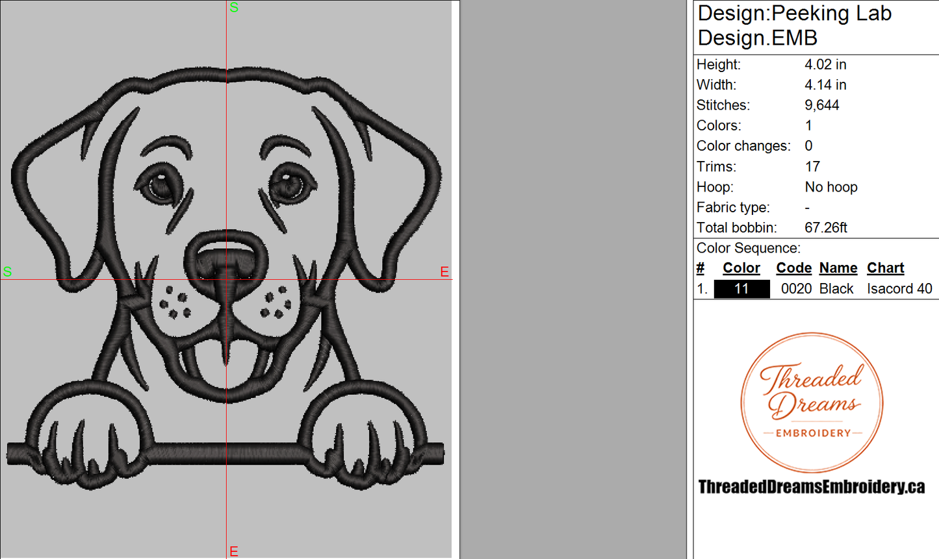Click the chart value Isacord 40

(x=899, y=289)
